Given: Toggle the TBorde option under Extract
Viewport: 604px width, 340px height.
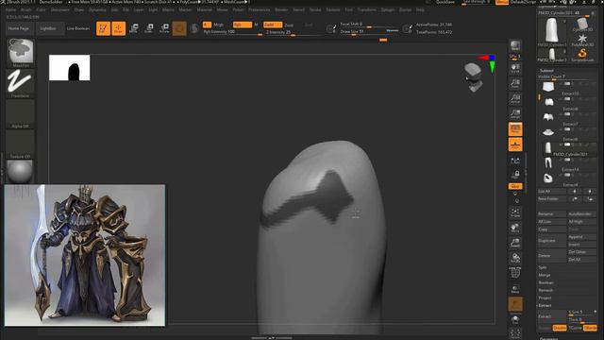Looking at the screenshot, I should 590,328.
